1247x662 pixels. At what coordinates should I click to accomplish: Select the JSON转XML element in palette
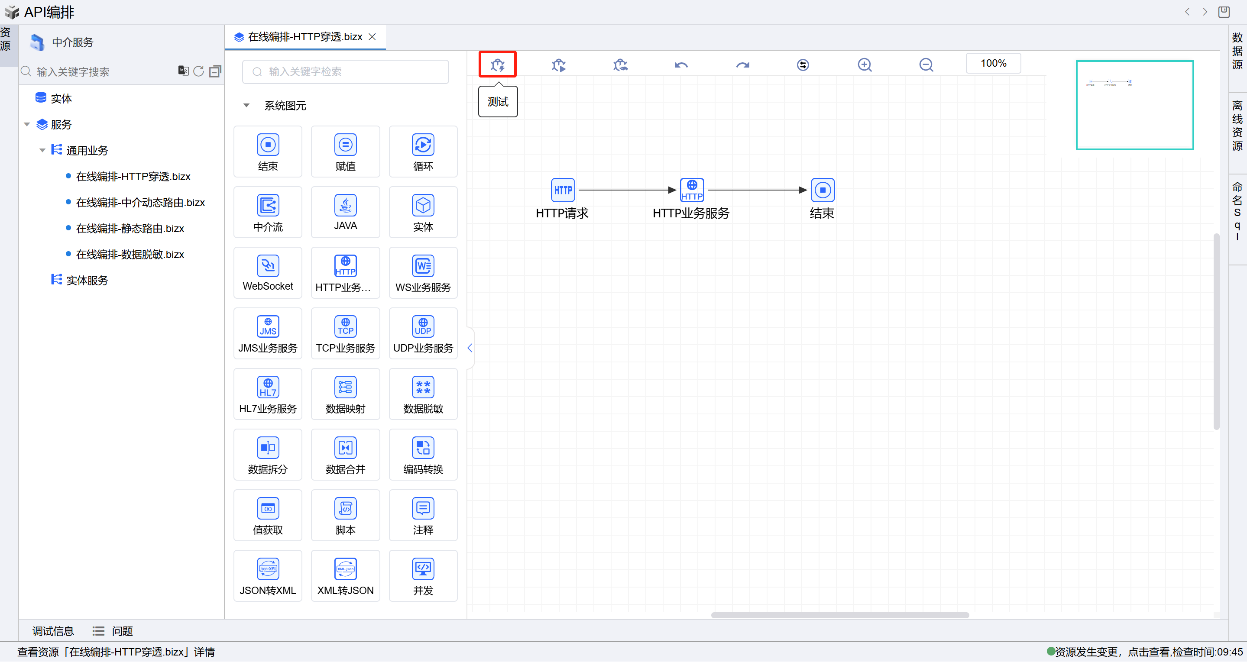click(x=268, y=575)
